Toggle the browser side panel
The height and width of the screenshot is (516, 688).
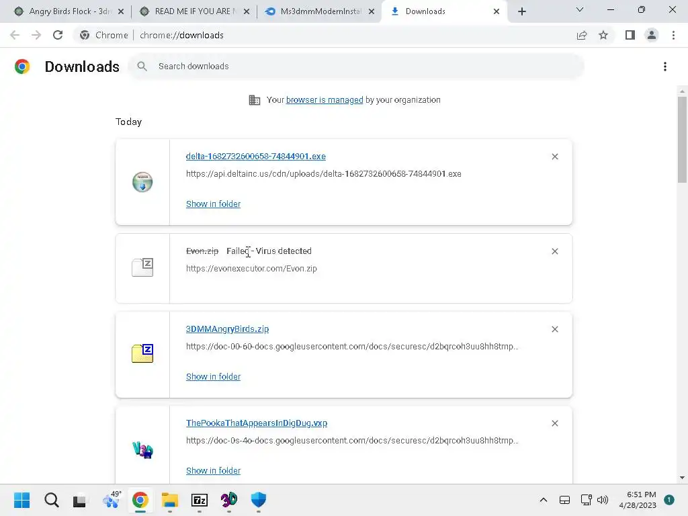(x=630, y=35)
